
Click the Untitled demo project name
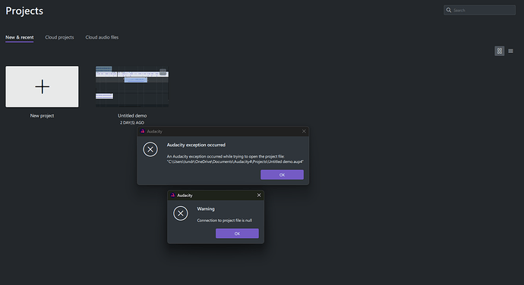(132, 115)
